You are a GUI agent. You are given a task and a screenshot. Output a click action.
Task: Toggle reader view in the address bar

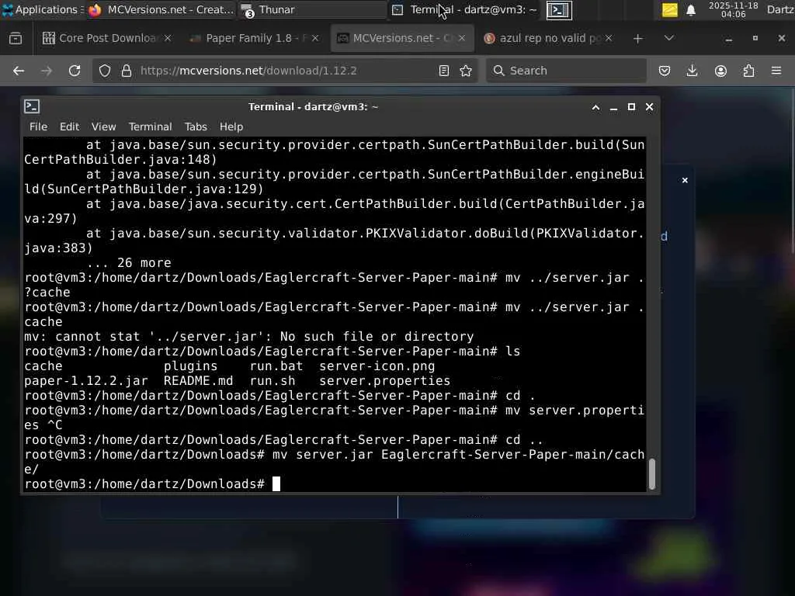[443, 71]
